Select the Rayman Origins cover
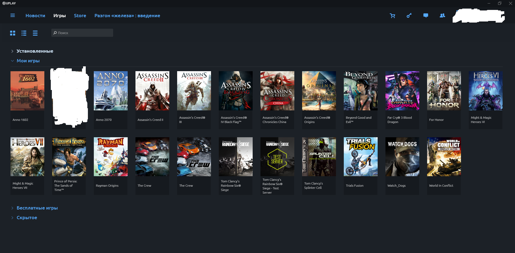The height and width of the screenshot is (253, 515). 111,157
